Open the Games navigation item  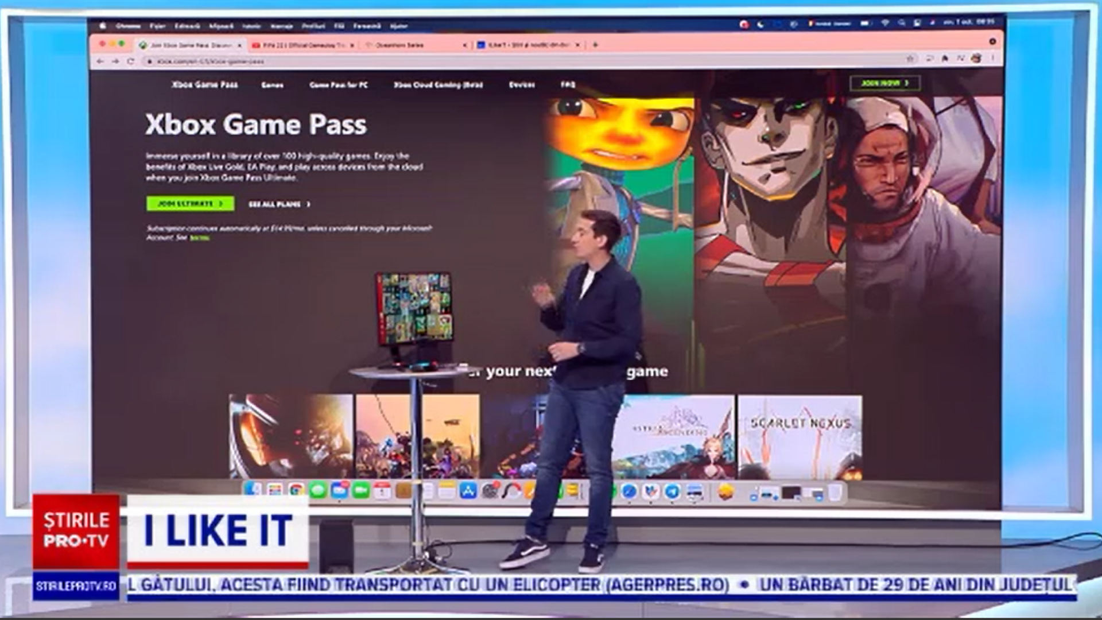click(272, 85)
